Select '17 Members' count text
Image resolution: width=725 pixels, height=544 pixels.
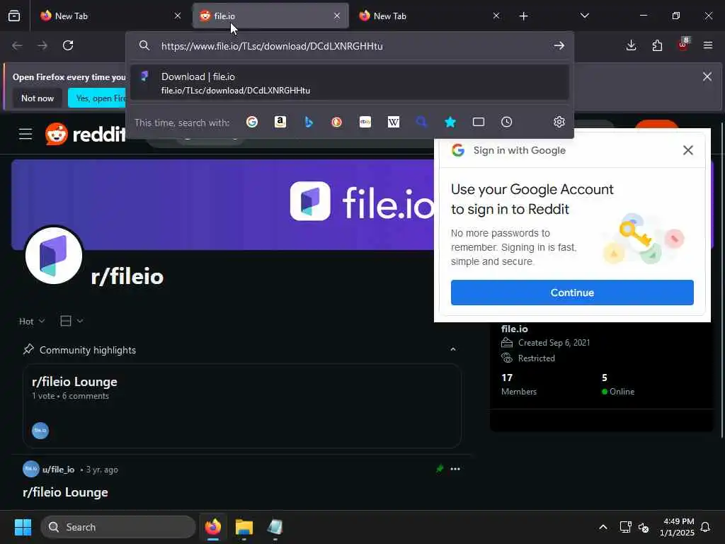click(x=519, y=385)
